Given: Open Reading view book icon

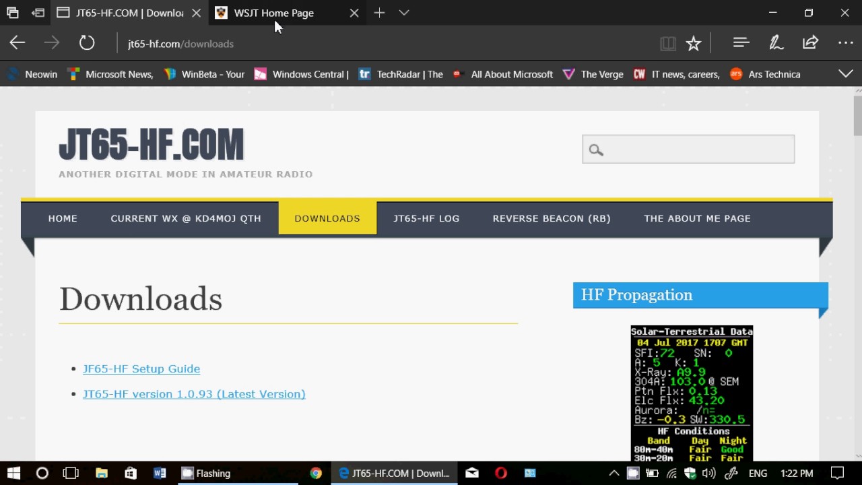Looking at the screenshot, I should tap(668, 44).
